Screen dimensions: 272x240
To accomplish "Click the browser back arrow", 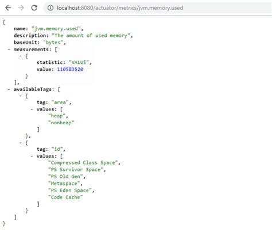I will coord(8,8).
